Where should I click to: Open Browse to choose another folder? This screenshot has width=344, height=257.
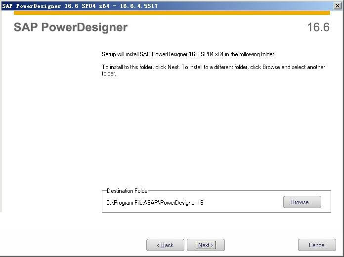click(x=302, y=202)
